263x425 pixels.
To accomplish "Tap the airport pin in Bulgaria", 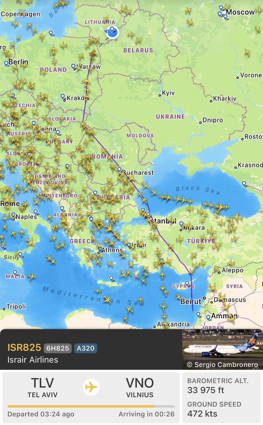I will (x=95, y=193).
